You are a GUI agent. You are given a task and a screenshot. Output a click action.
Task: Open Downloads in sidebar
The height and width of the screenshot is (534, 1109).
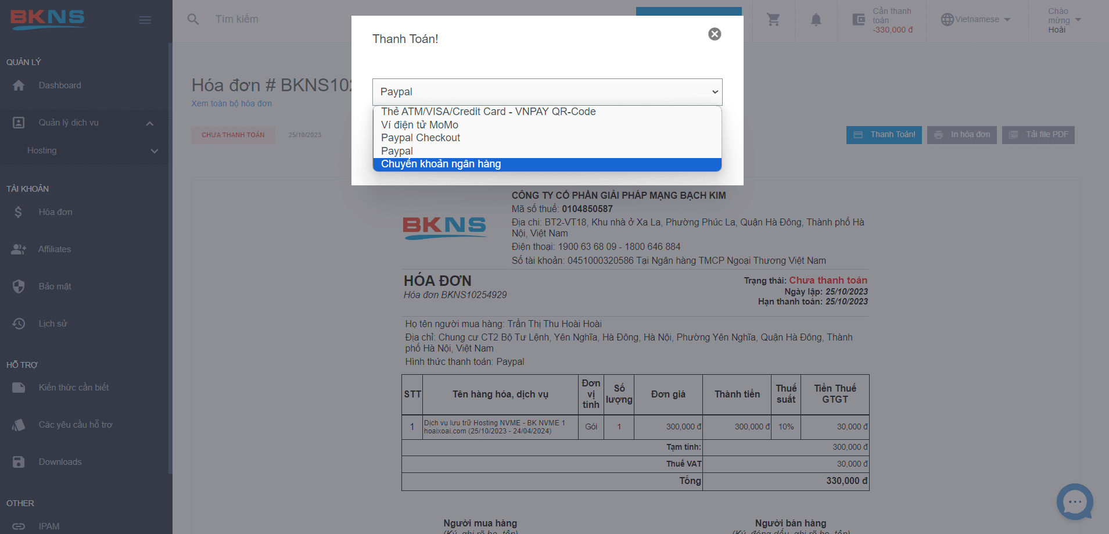click(x=60, y=462)
